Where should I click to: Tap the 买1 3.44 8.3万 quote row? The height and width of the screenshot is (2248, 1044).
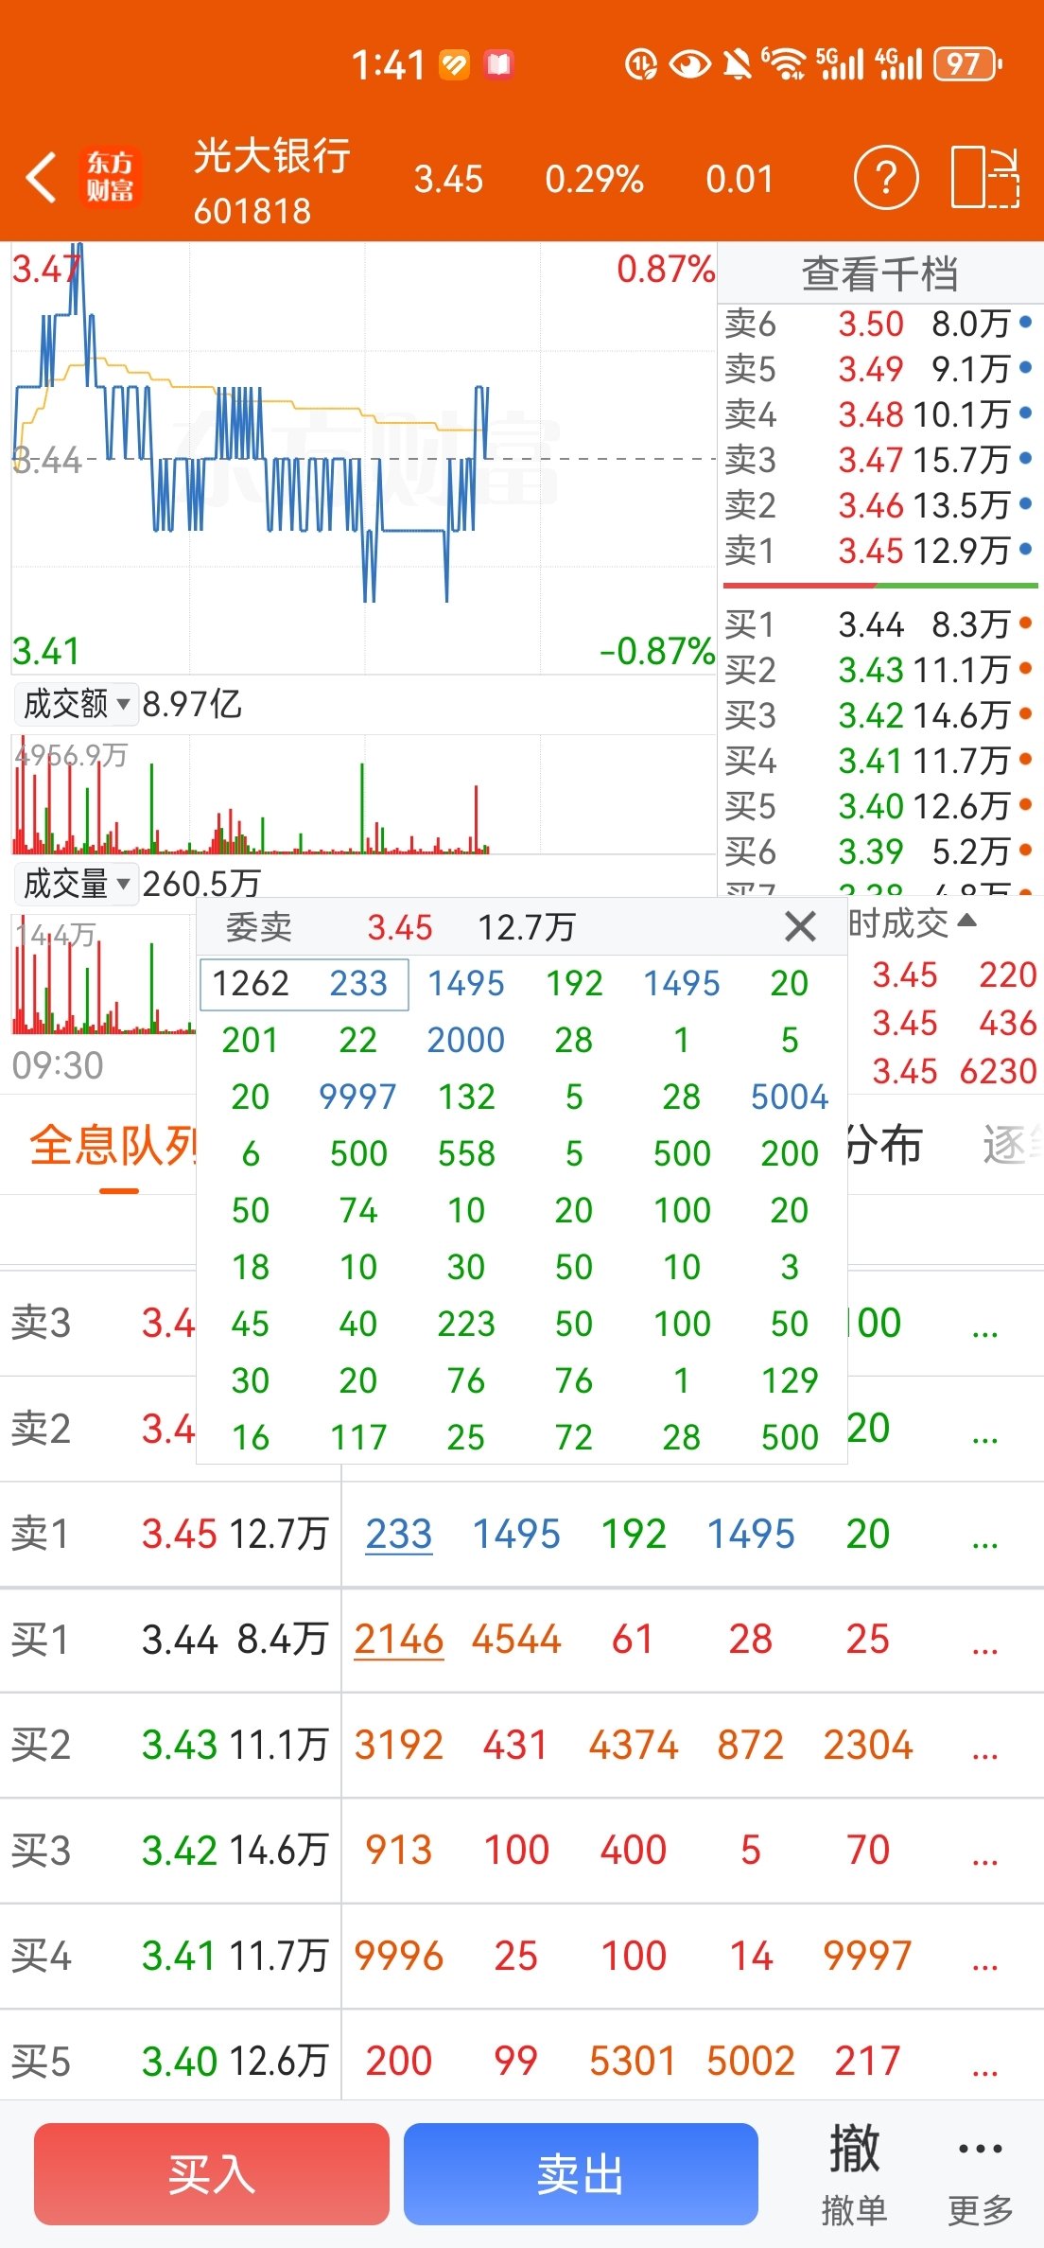pos(879,623)
